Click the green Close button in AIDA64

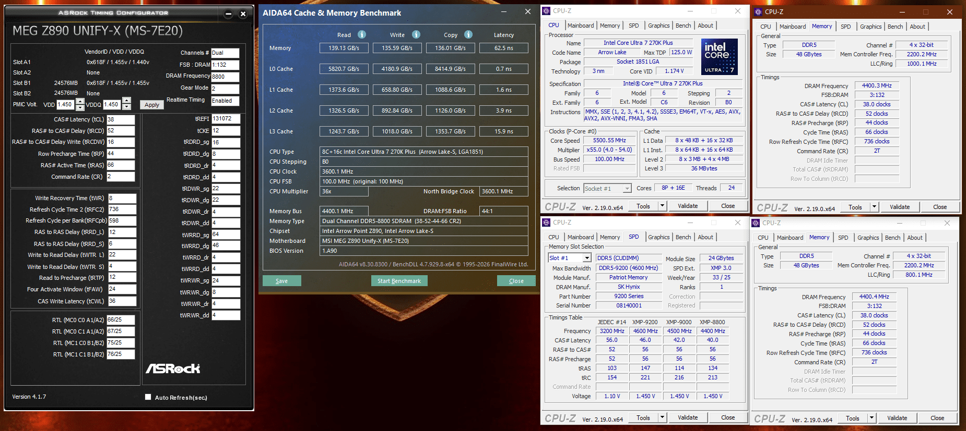coord(516,281)
